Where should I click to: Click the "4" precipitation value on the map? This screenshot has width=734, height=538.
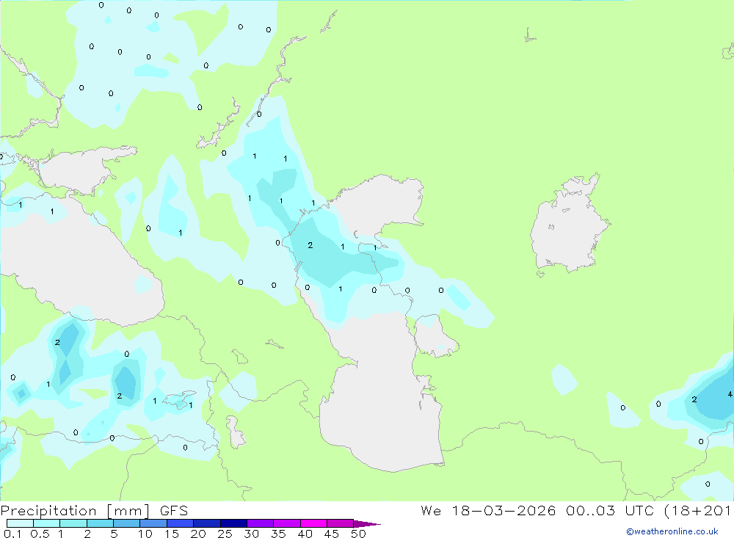click(730, 395)
